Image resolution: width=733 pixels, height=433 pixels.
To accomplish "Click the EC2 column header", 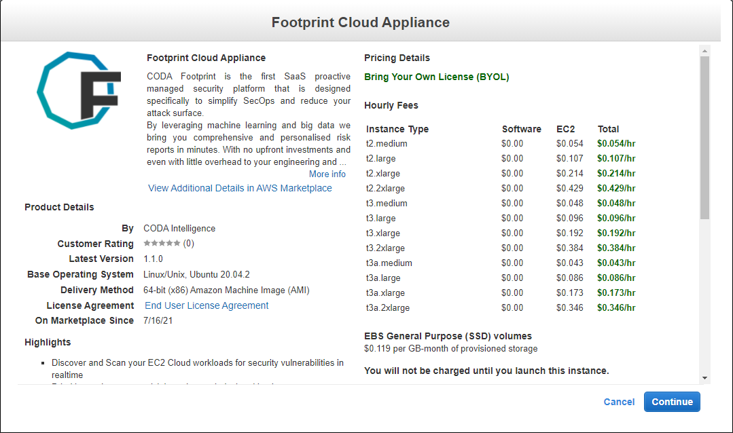I will [x=565, y=129].
